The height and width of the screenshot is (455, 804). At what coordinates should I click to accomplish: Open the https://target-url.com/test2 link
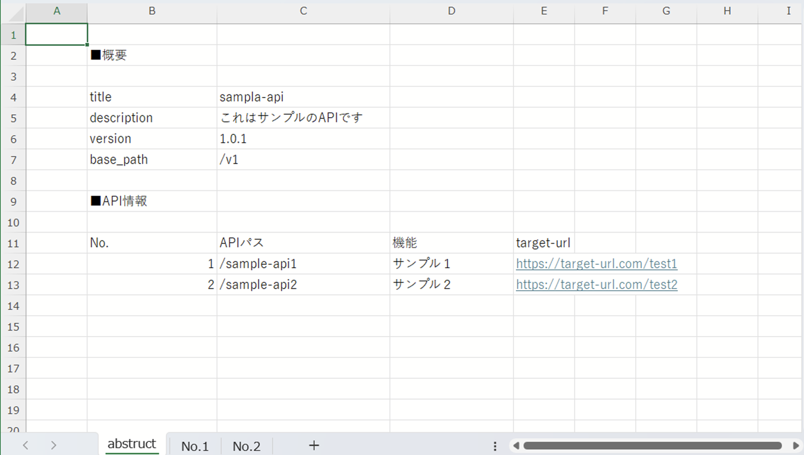[597, 284]
